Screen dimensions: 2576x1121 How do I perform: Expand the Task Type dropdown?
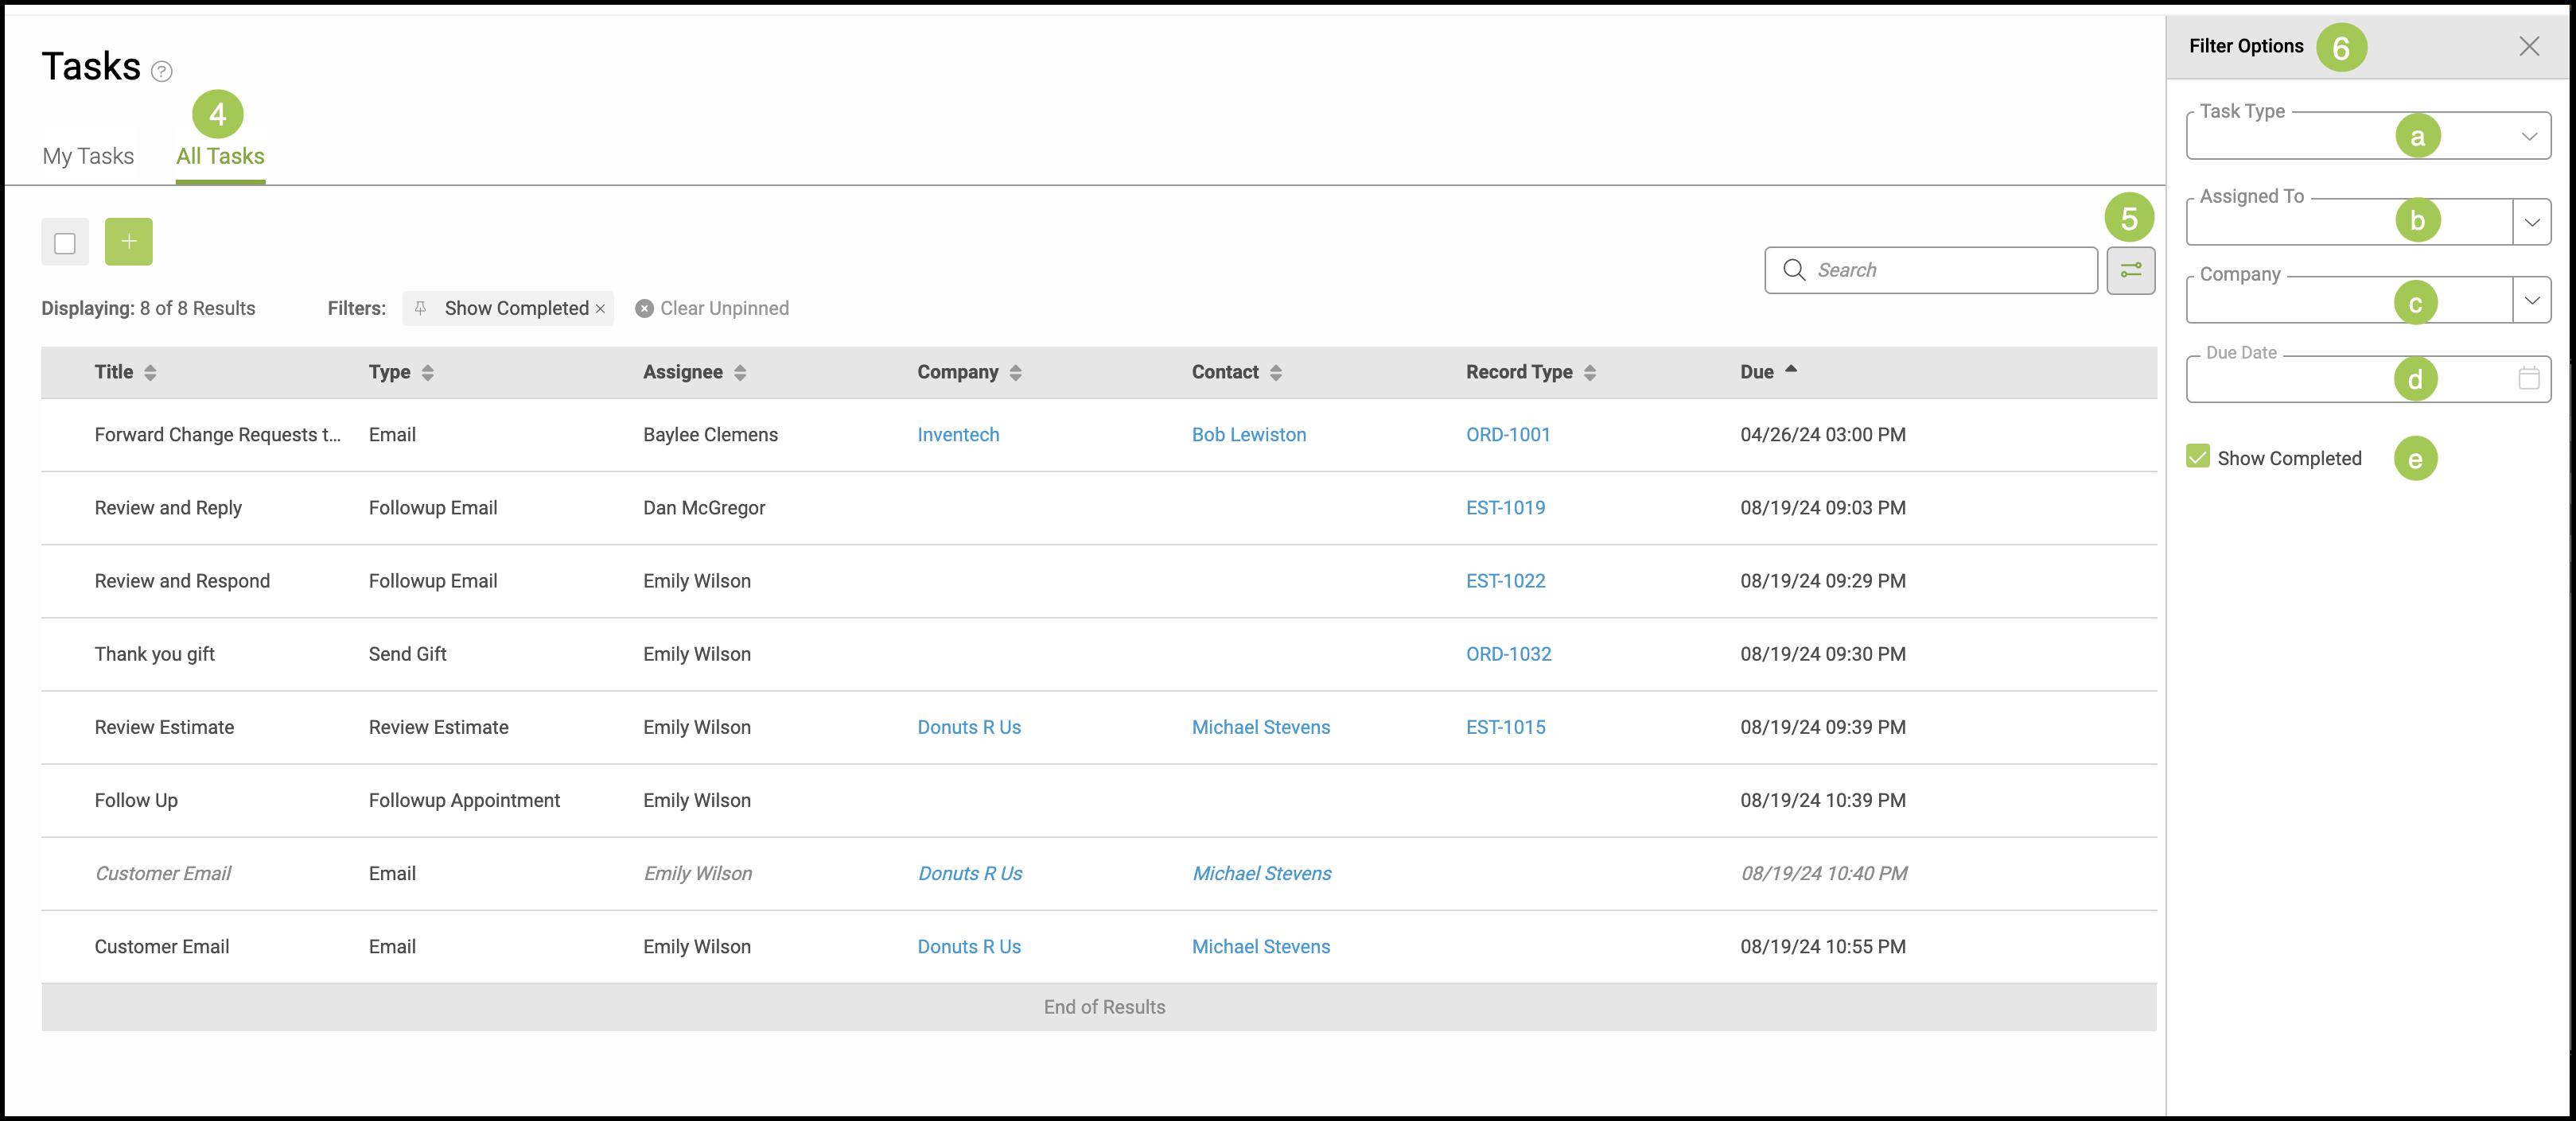pyautogui.click(x=2528, y=137)
